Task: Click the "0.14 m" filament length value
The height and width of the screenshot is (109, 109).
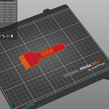Action: [x=8, y=16]
